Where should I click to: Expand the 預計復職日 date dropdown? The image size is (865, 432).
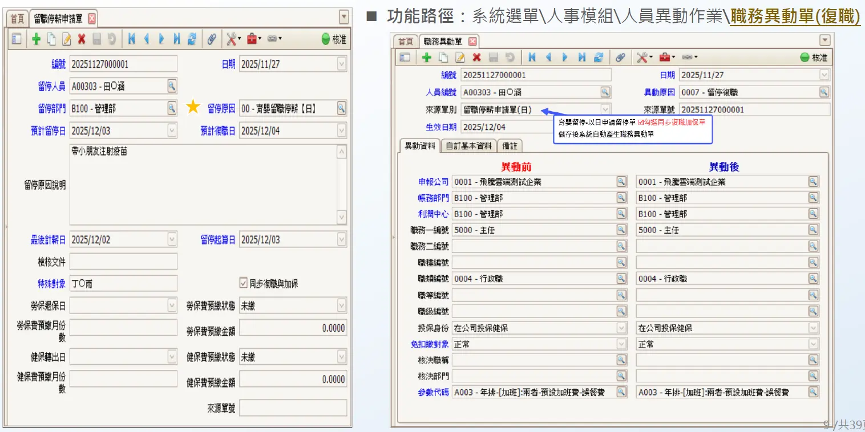[341, 131]
